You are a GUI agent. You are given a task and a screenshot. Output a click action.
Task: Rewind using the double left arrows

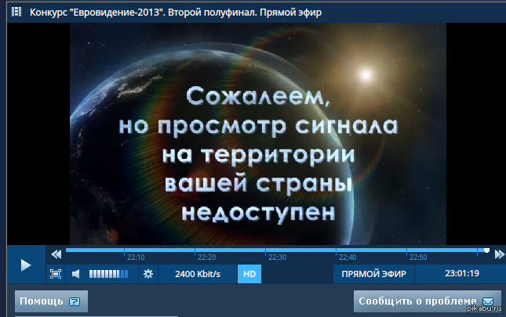pyautogui.click(x=56, y=254)
